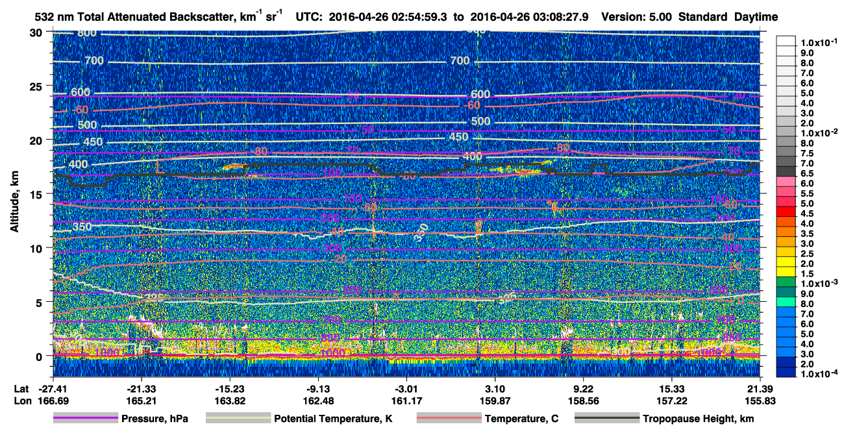Click the magenta Pressure legend line sample
Image resolution: width=844 pixels, height=433 pixels.
pyautogui.click(x=85, y=419)
